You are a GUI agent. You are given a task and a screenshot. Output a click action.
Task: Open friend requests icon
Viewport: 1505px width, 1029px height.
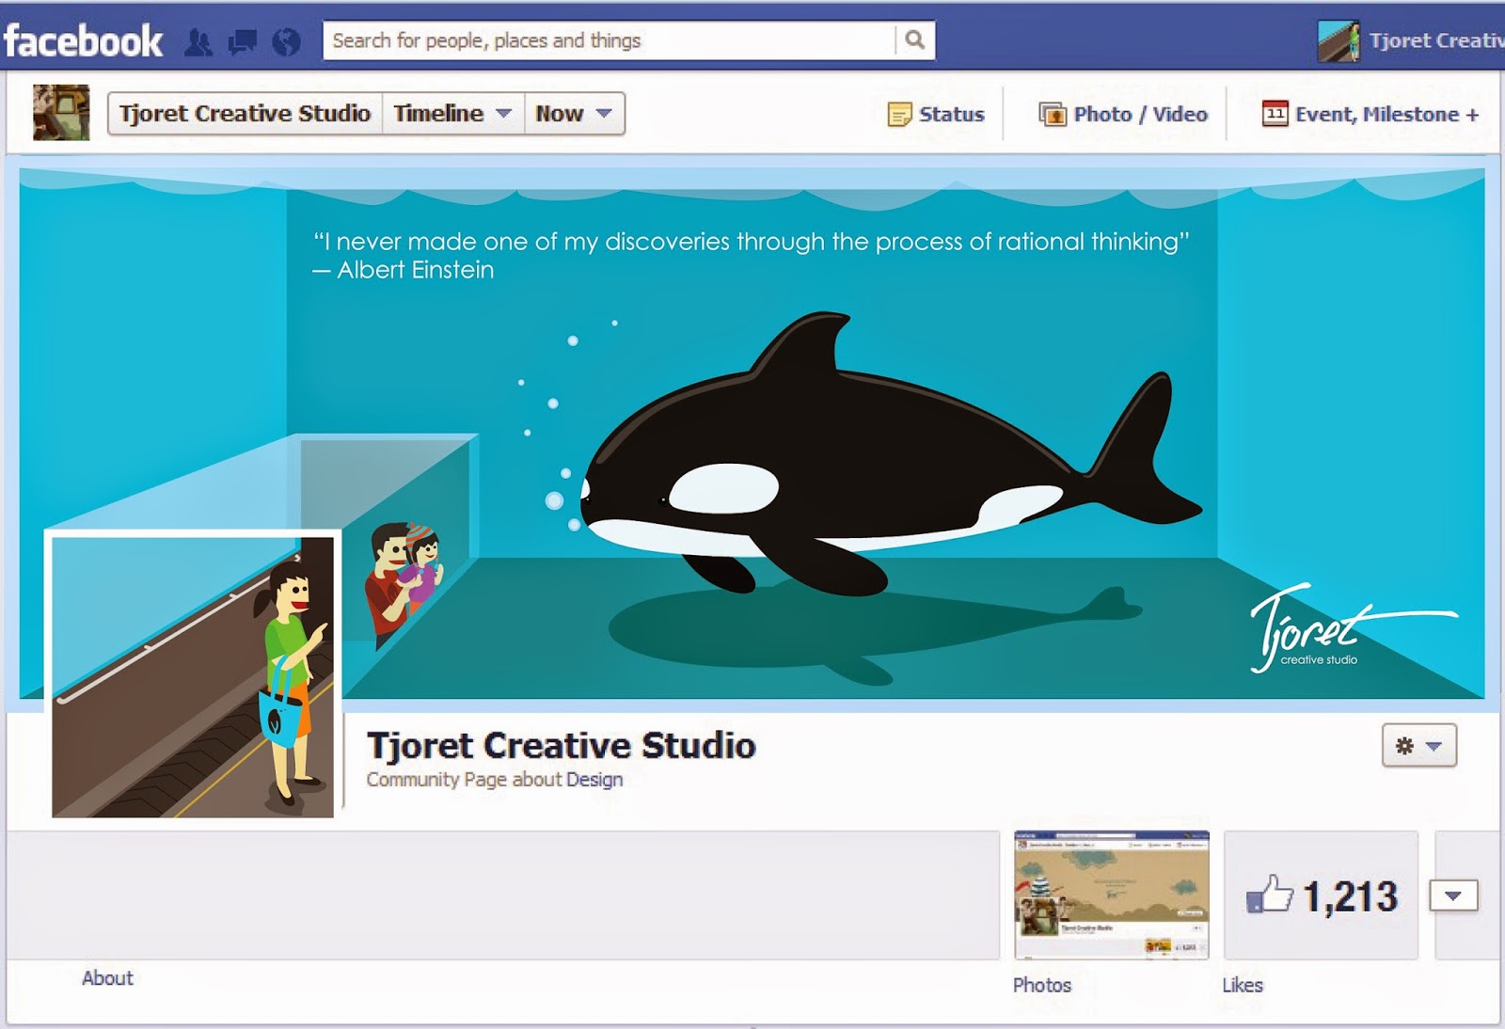pos(198,42)
